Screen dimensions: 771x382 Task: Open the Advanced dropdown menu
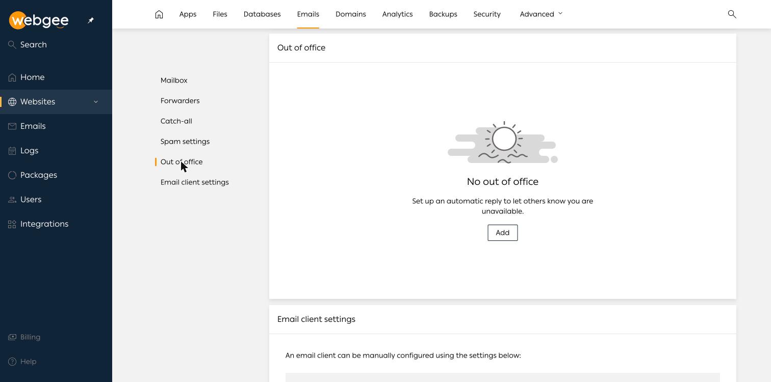click(541, 14)
